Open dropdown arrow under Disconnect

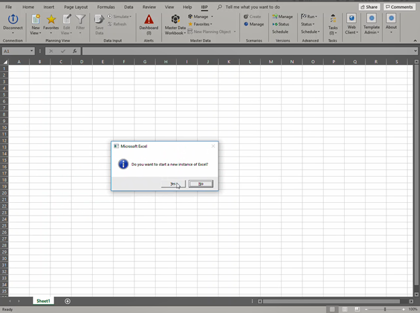coord(13,33)
